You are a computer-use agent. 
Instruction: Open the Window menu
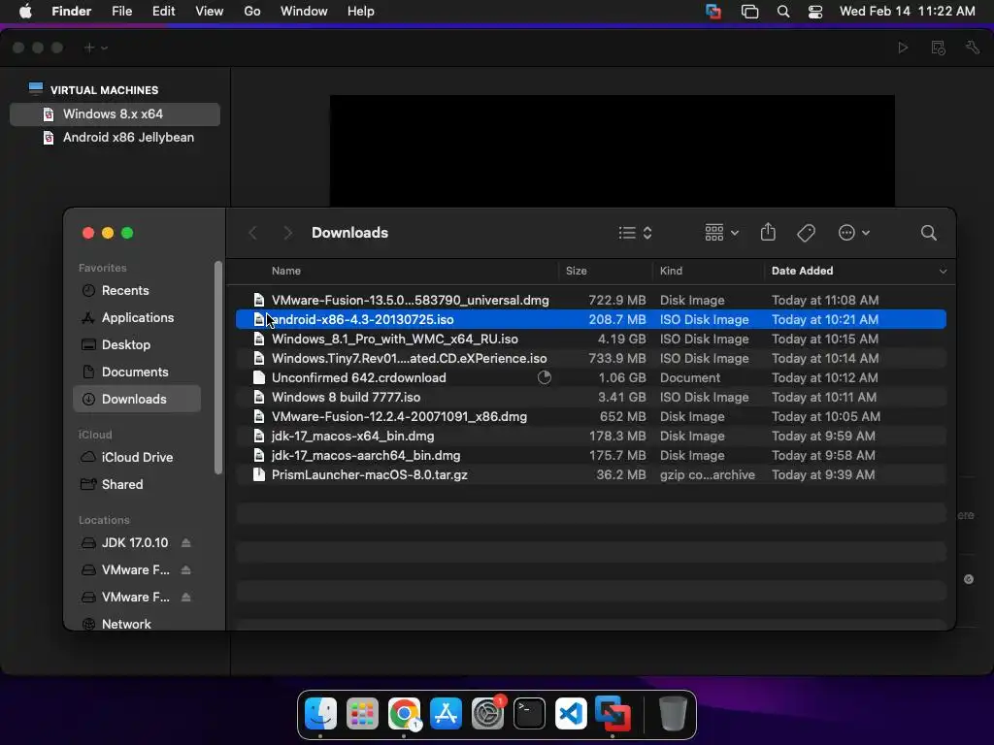tap(304, 12)
